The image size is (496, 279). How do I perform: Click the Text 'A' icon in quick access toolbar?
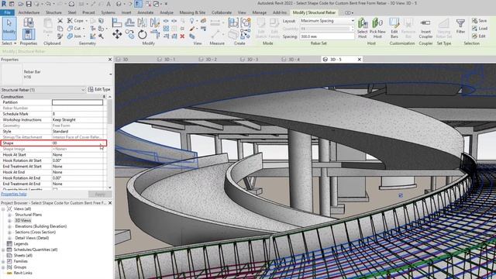pyautogui.click(x=108, y=4)
